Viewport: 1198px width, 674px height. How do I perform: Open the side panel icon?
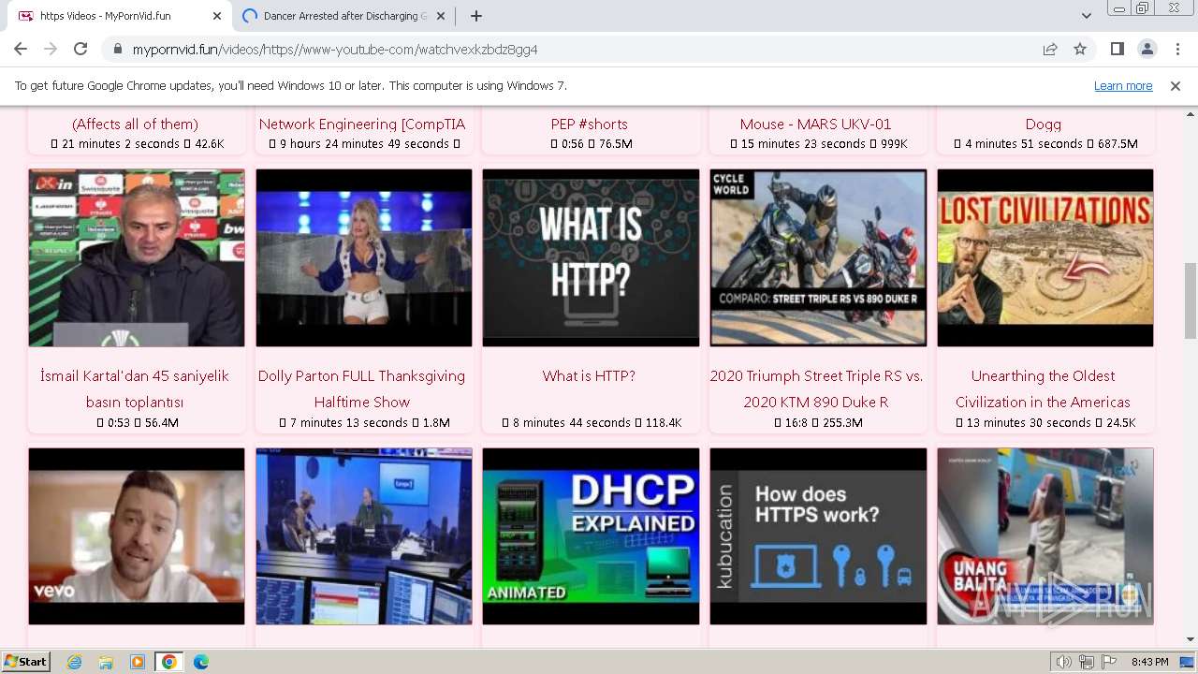[1117, 50]
